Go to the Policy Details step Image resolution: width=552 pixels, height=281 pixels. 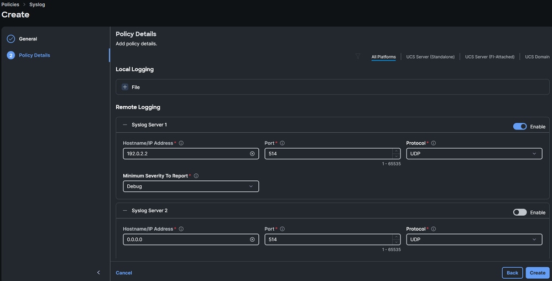click(34, 55)
